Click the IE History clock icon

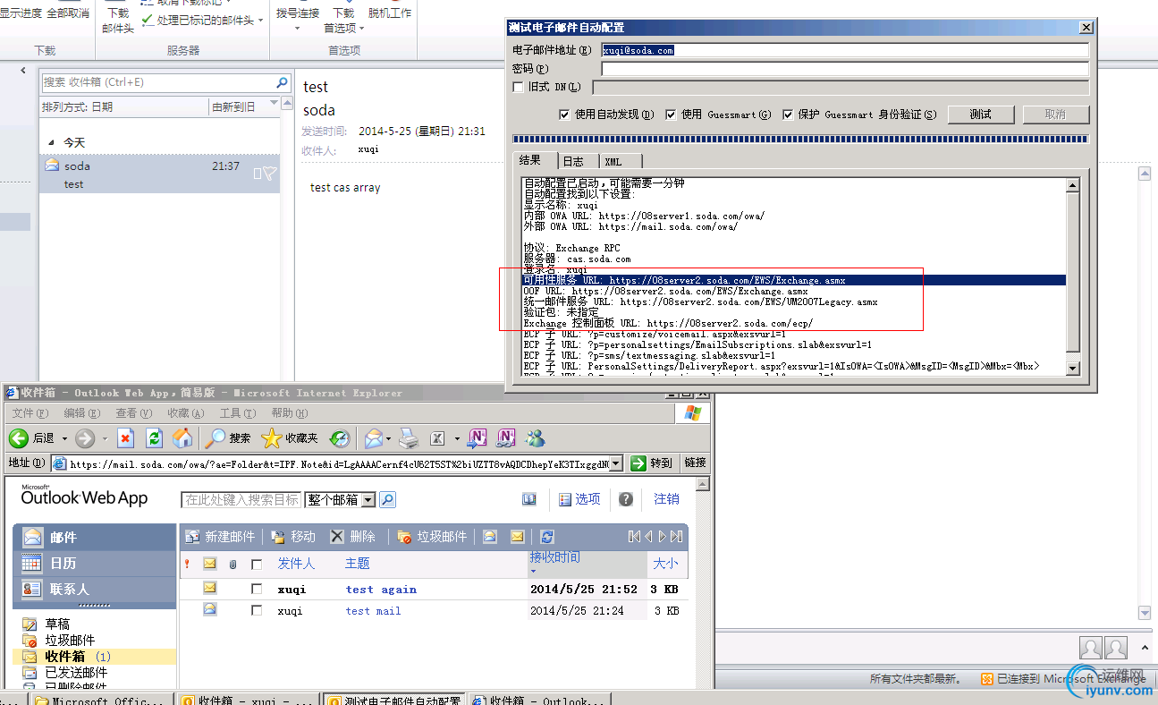[x=339, y=438]
